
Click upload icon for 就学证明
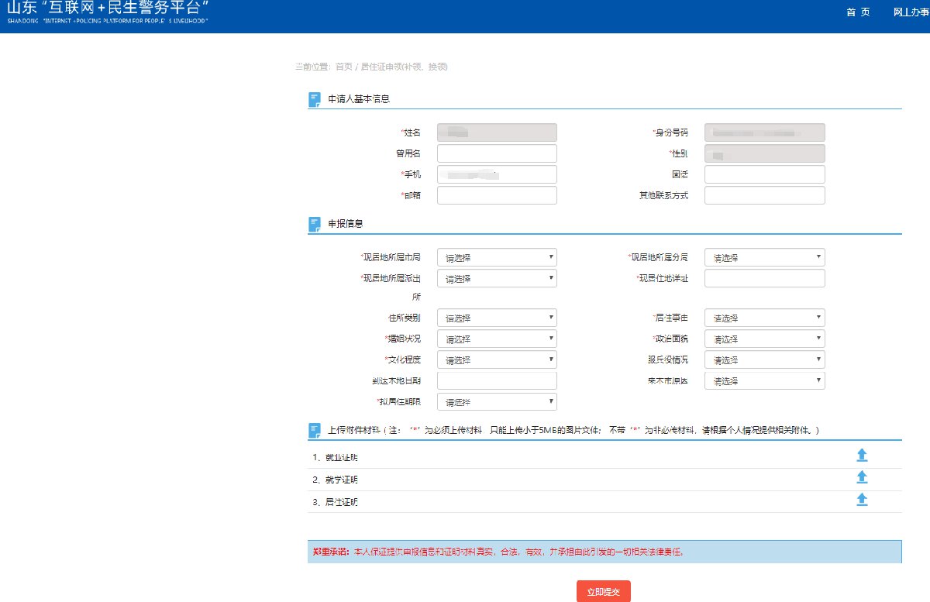coord(862,478)
